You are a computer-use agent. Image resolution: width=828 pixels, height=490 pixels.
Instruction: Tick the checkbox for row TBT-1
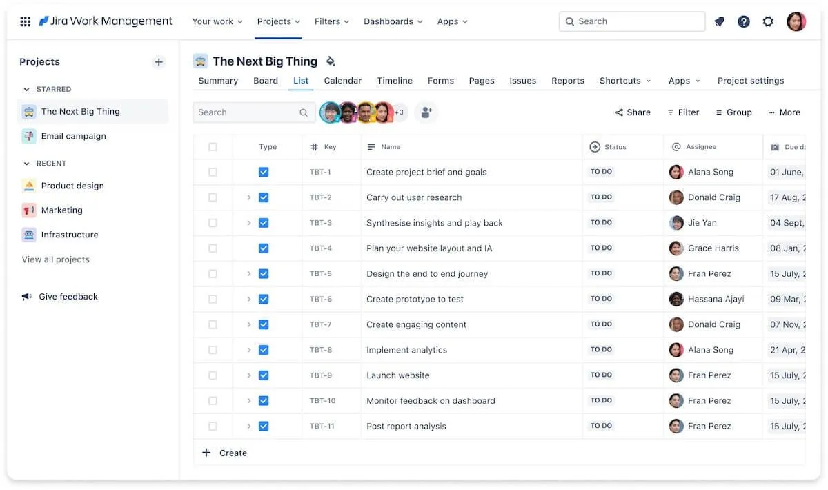pyautogui.click(x=213, y=172)
